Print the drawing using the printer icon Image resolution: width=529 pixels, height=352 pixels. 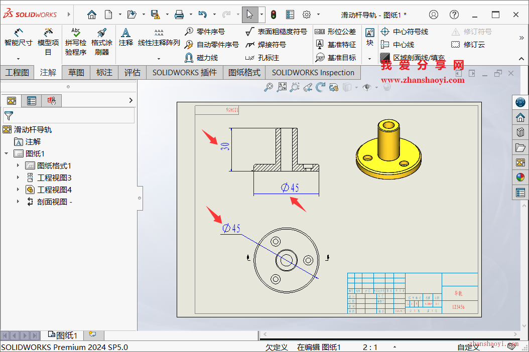179,15
